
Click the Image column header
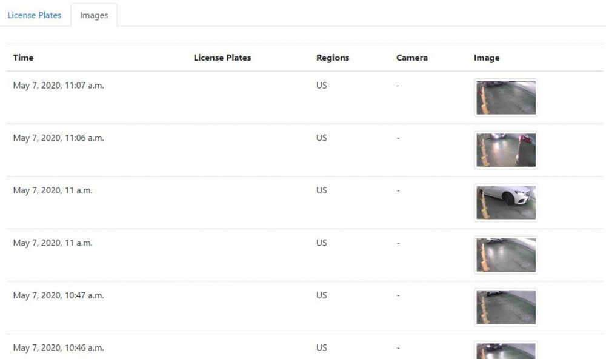coord(487,58)
